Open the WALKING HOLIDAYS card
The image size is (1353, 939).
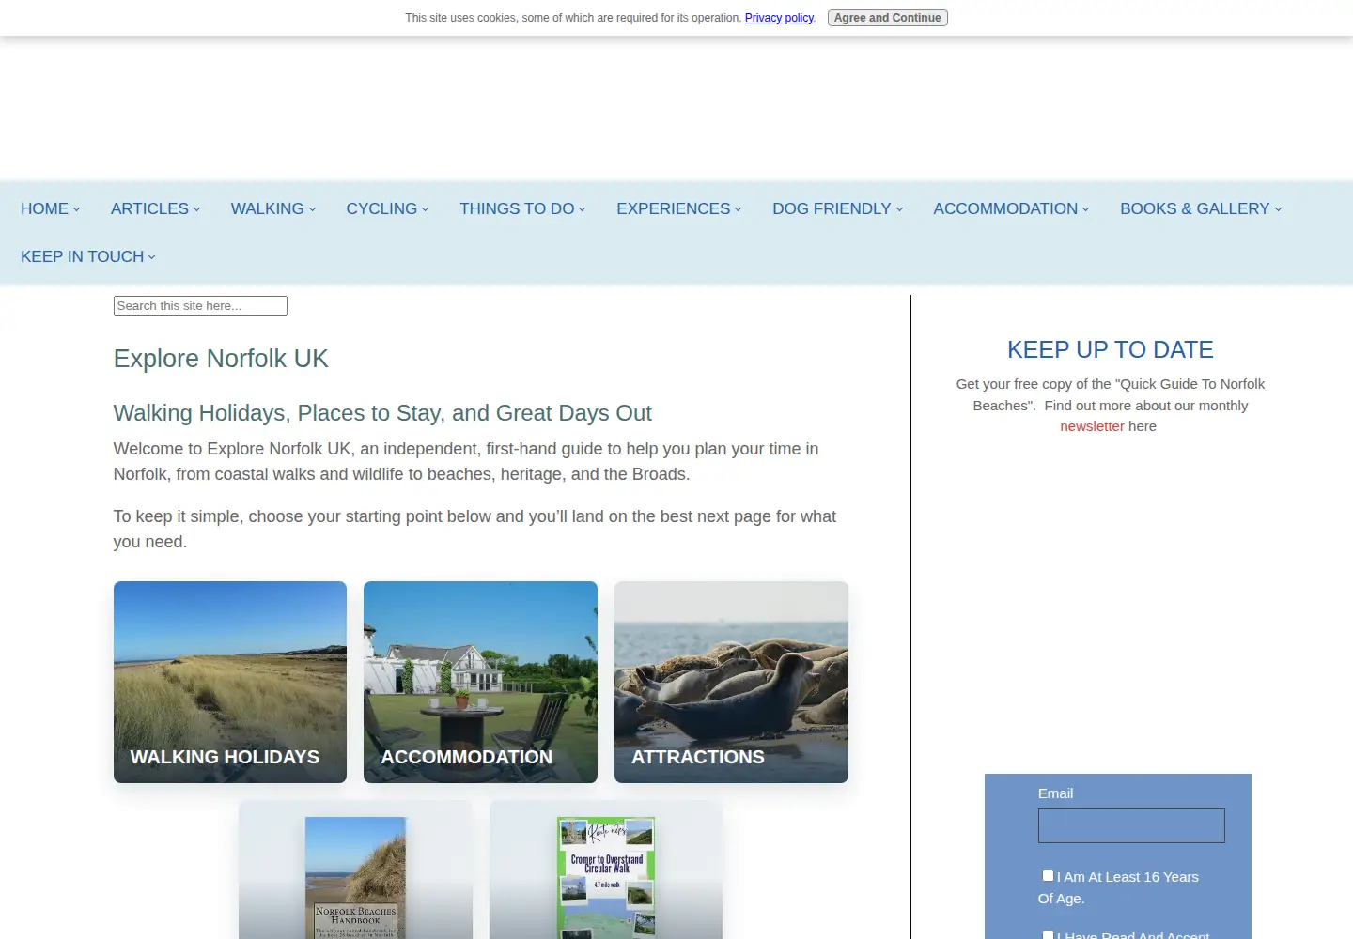(230, 682)
